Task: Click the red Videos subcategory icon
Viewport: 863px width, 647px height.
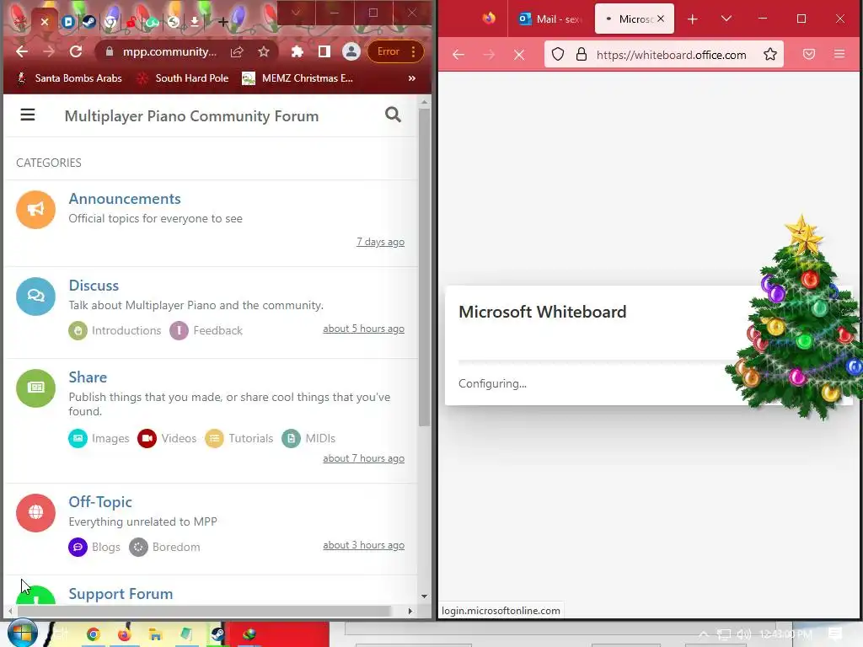Action: [x=147, y=438]
